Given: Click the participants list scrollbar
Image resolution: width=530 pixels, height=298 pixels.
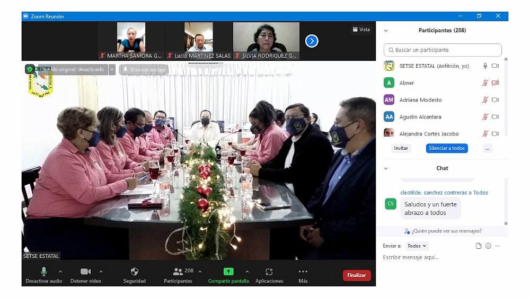Looking at the screenshot, I should click(506, 95).
